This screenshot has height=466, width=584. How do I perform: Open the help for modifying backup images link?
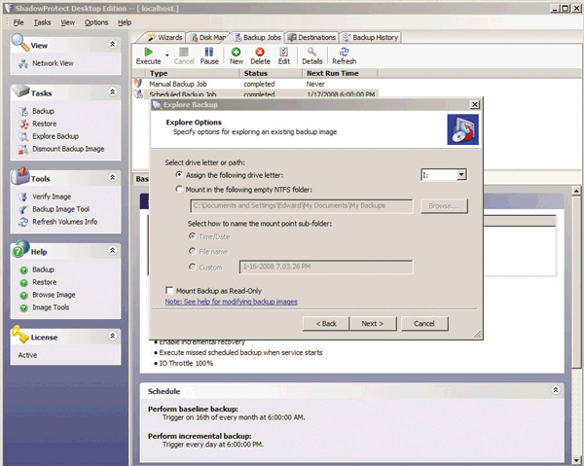pos(232,302)
